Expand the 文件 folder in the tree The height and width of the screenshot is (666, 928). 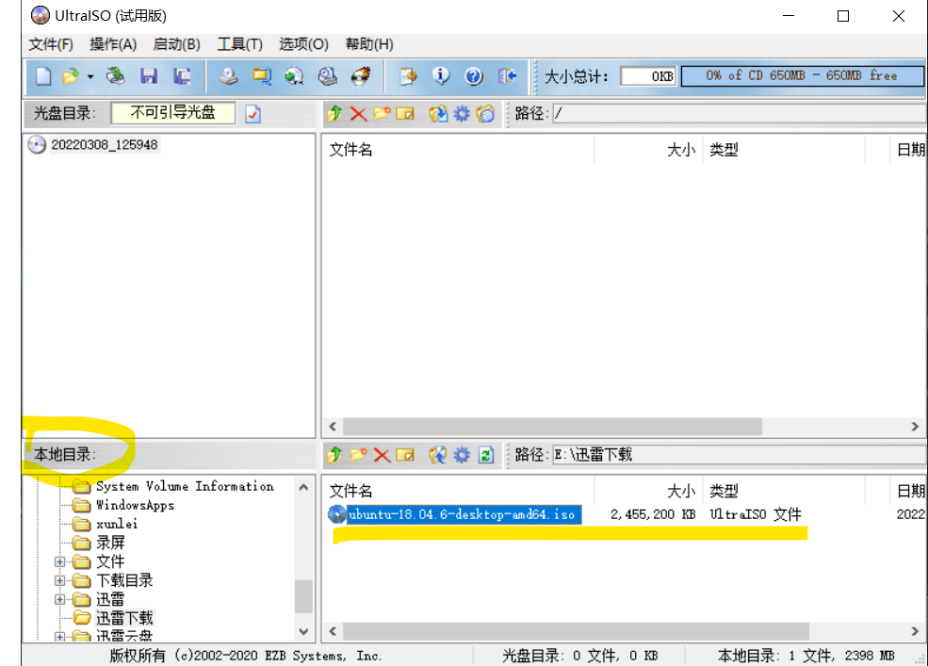coord(59,561)
